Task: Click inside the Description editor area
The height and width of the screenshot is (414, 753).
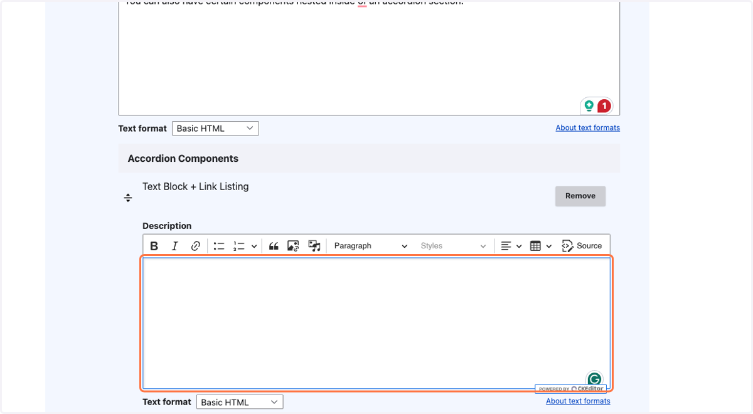Action: coord(376,323)
